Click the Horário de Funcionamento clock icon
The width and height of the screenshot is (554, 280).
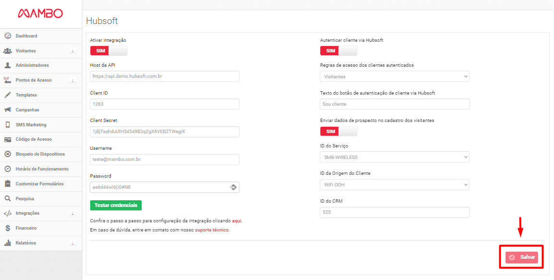click(x=7, y=169)
